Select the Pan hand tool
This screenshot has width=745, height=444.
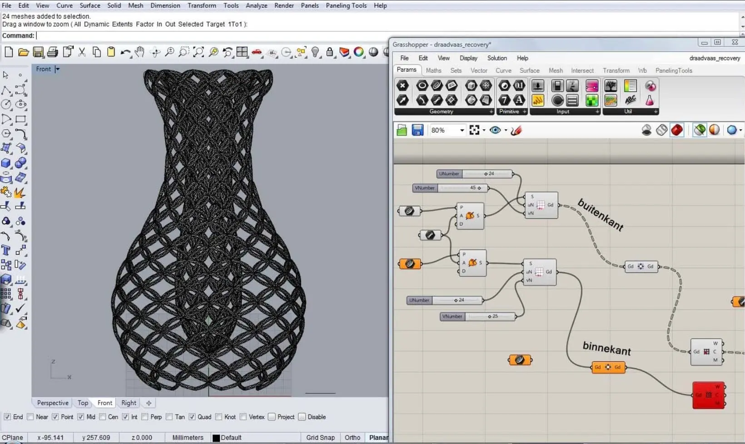(139, 52)
